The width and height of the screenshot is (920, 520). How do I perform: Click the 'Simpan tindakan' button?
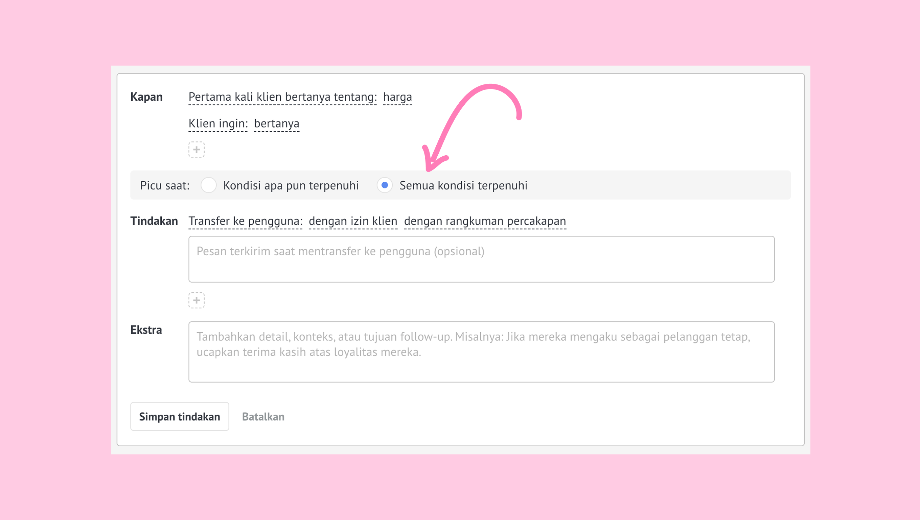pyautogui.click(x=180, y=416)
